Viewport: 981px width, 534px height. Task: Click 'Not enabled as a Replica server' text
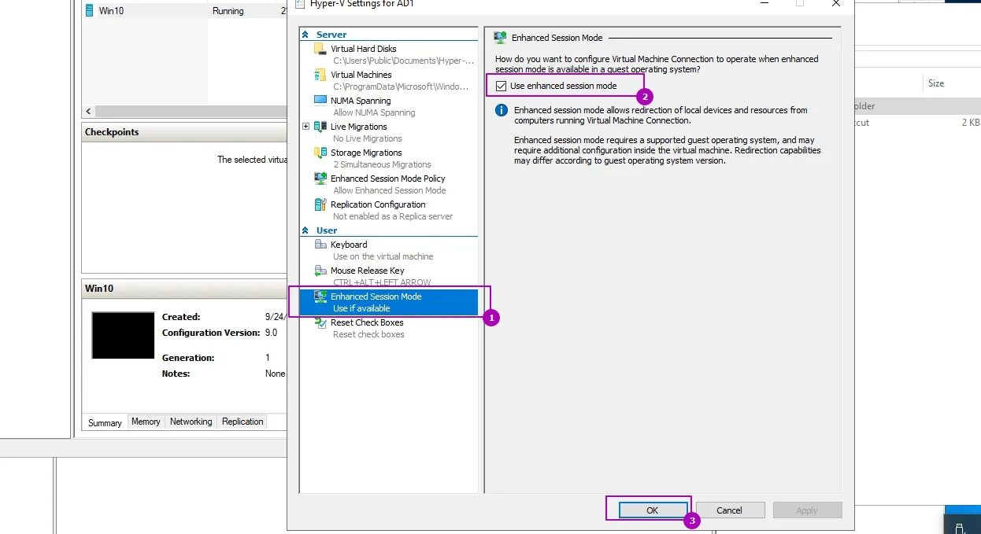coord(393,216)
